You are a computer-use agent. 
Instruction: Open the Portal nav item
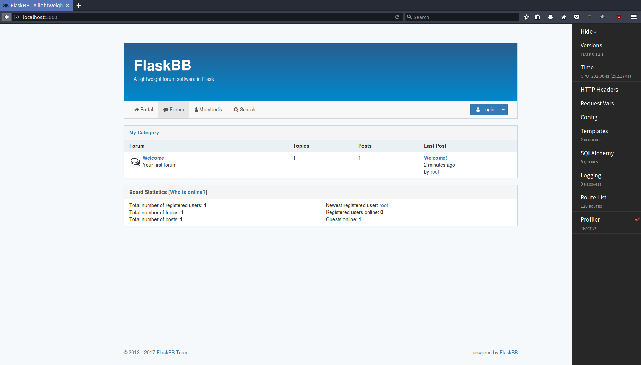(x=144, y=110)
